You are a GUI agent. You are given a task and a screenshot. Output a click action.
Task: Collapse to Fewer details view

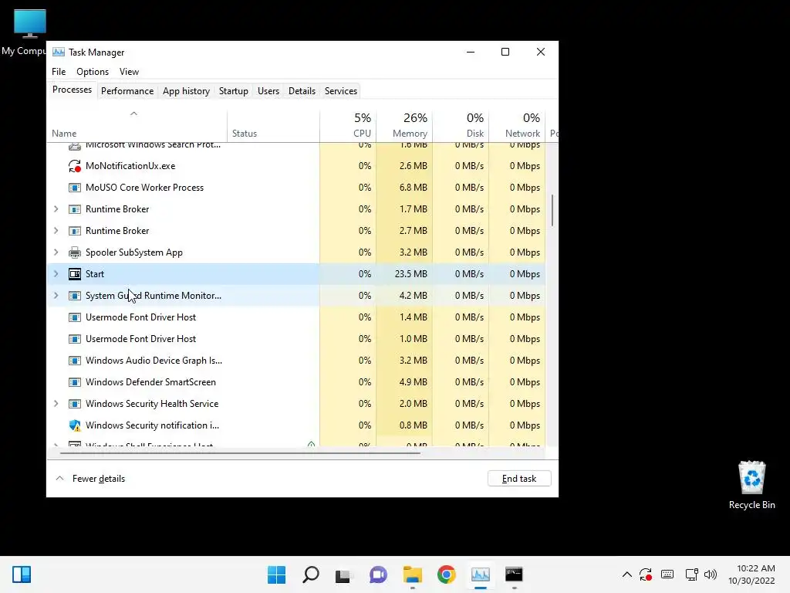tap(90, 479)
